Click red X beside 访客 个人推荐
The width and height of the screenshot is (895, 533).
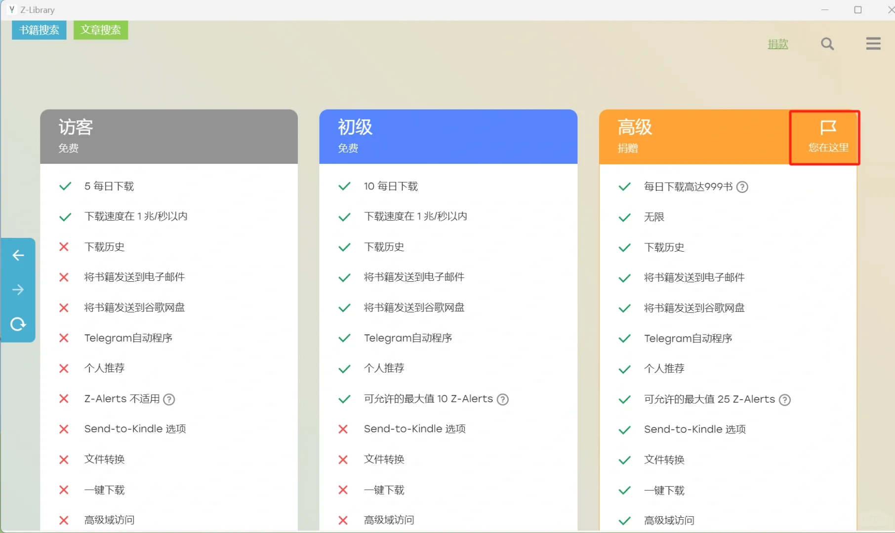64,369
